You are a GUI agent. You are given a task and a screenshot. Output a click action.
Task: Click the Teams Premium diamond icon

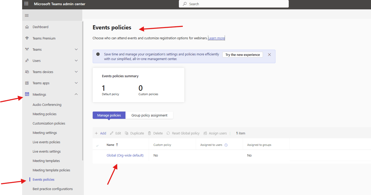(x=27, y=38)
